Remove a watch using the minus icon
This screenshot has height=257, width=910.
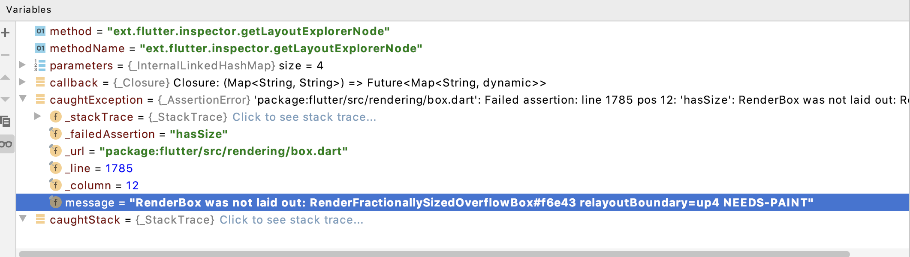(x=6, y=55)
